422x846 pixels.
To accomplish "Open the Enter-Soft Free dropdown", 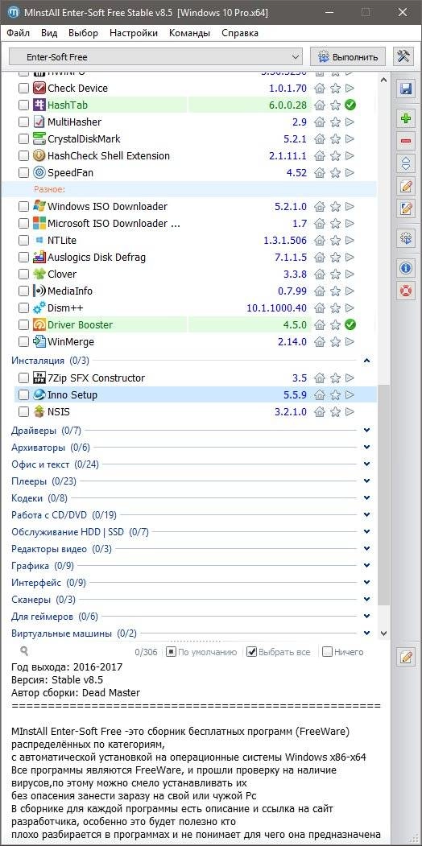I will click(x=156, y=56).
